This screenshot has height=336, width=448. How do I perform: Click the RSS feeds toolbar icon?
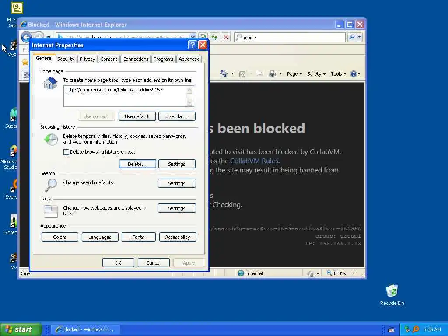pos(242,74)
